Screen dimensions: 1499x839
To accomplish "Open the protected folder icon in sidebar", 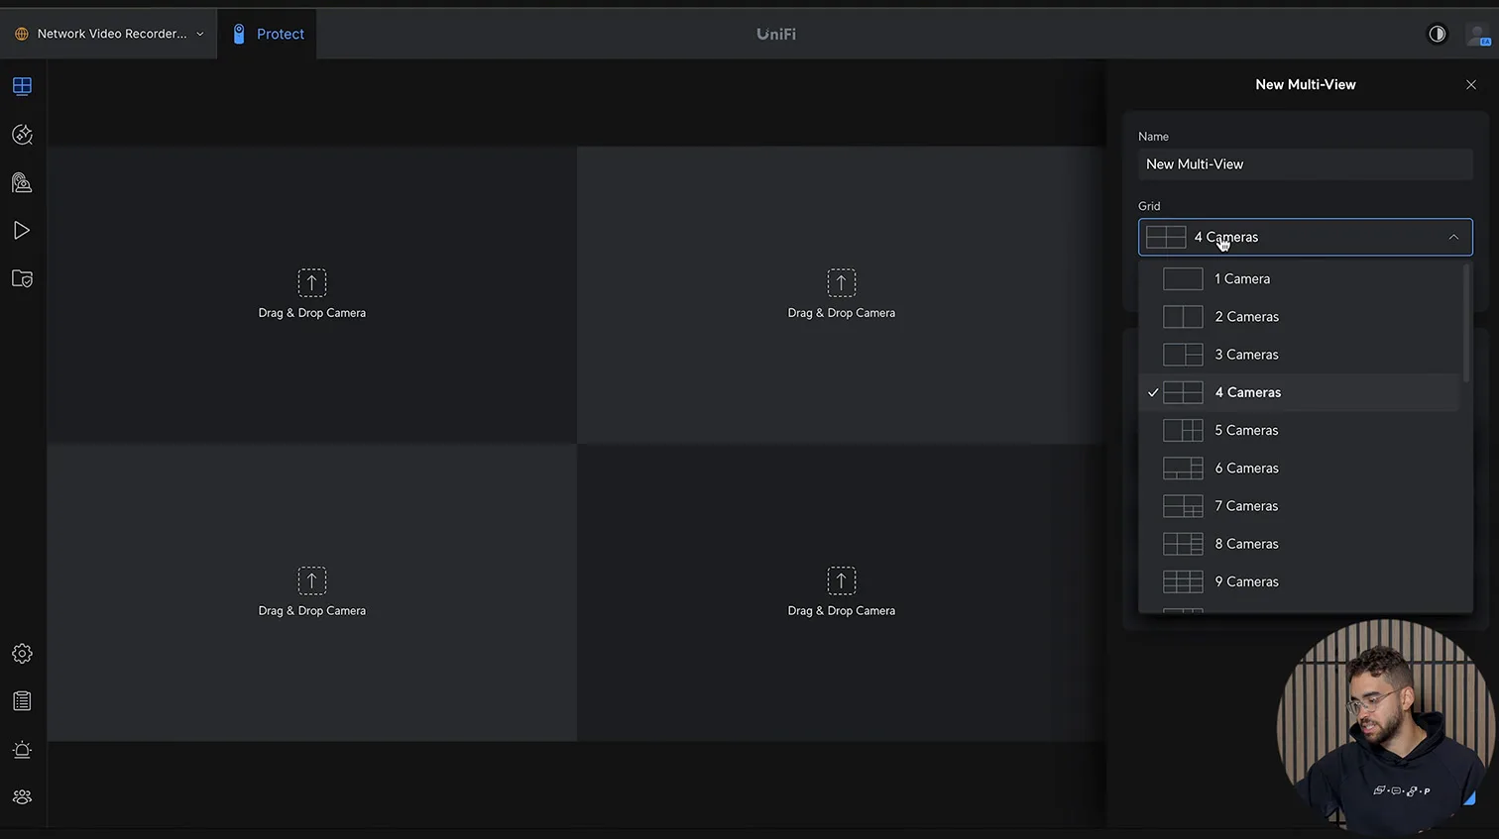I will (22, 279).
